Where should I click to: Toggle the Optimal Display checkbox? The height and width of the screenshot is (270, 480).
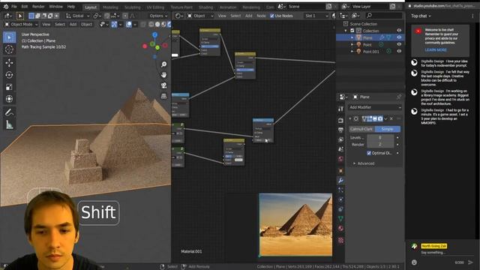pos(369,153)
